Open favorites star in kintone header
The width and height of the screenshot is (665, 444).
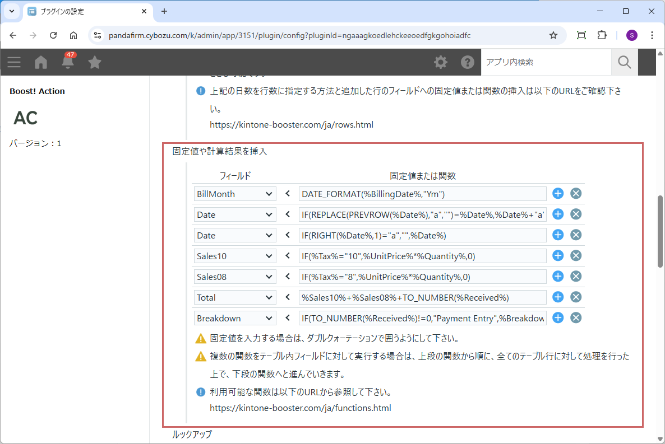(95, 62)
